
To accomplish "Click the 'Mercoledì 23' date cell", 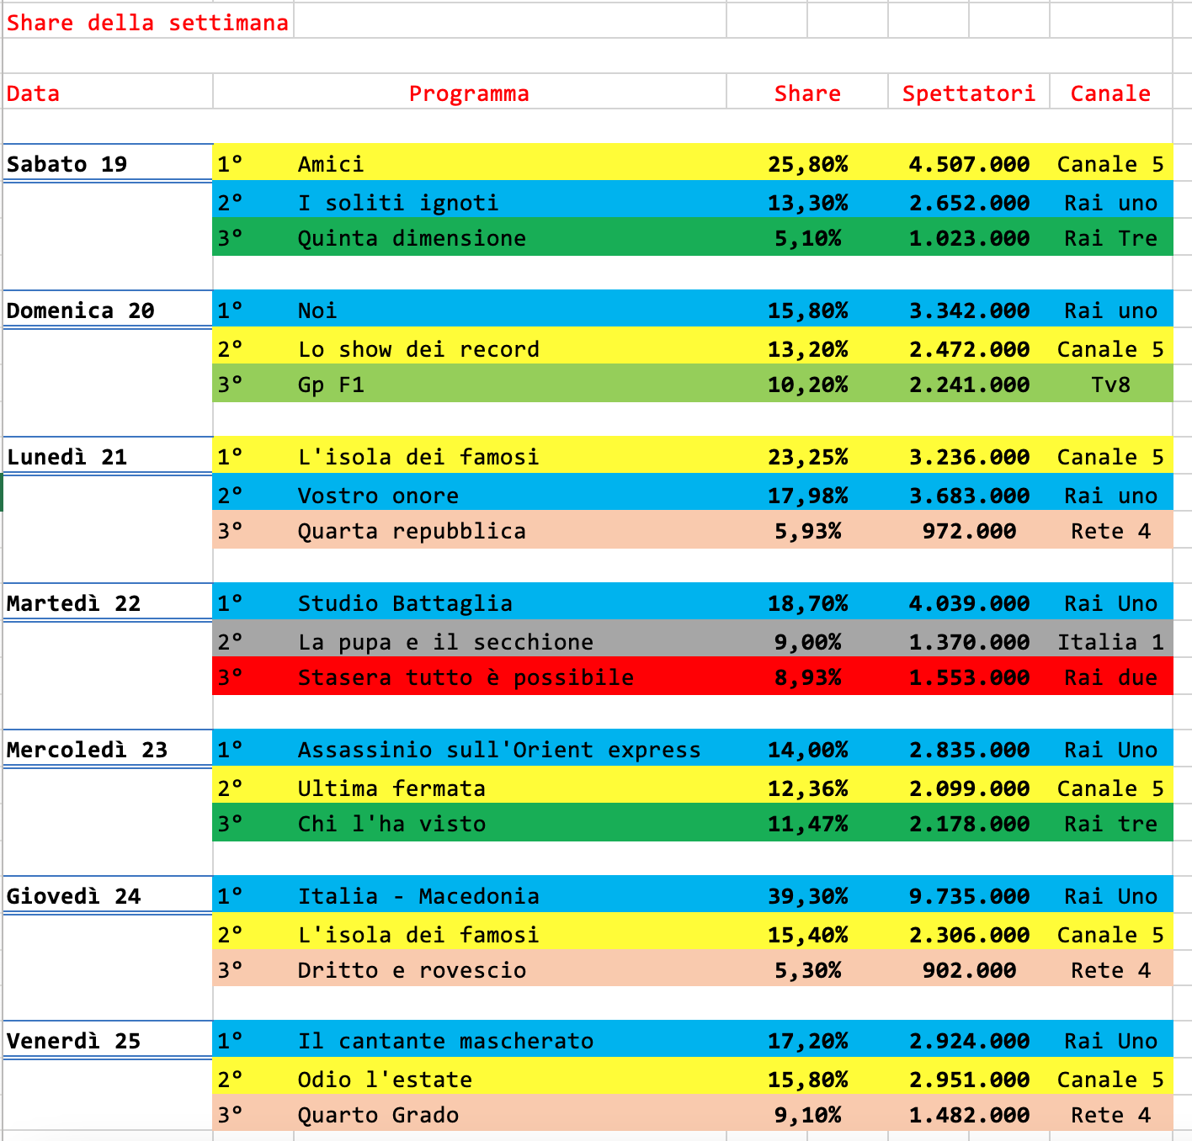I will click(88, 750).
